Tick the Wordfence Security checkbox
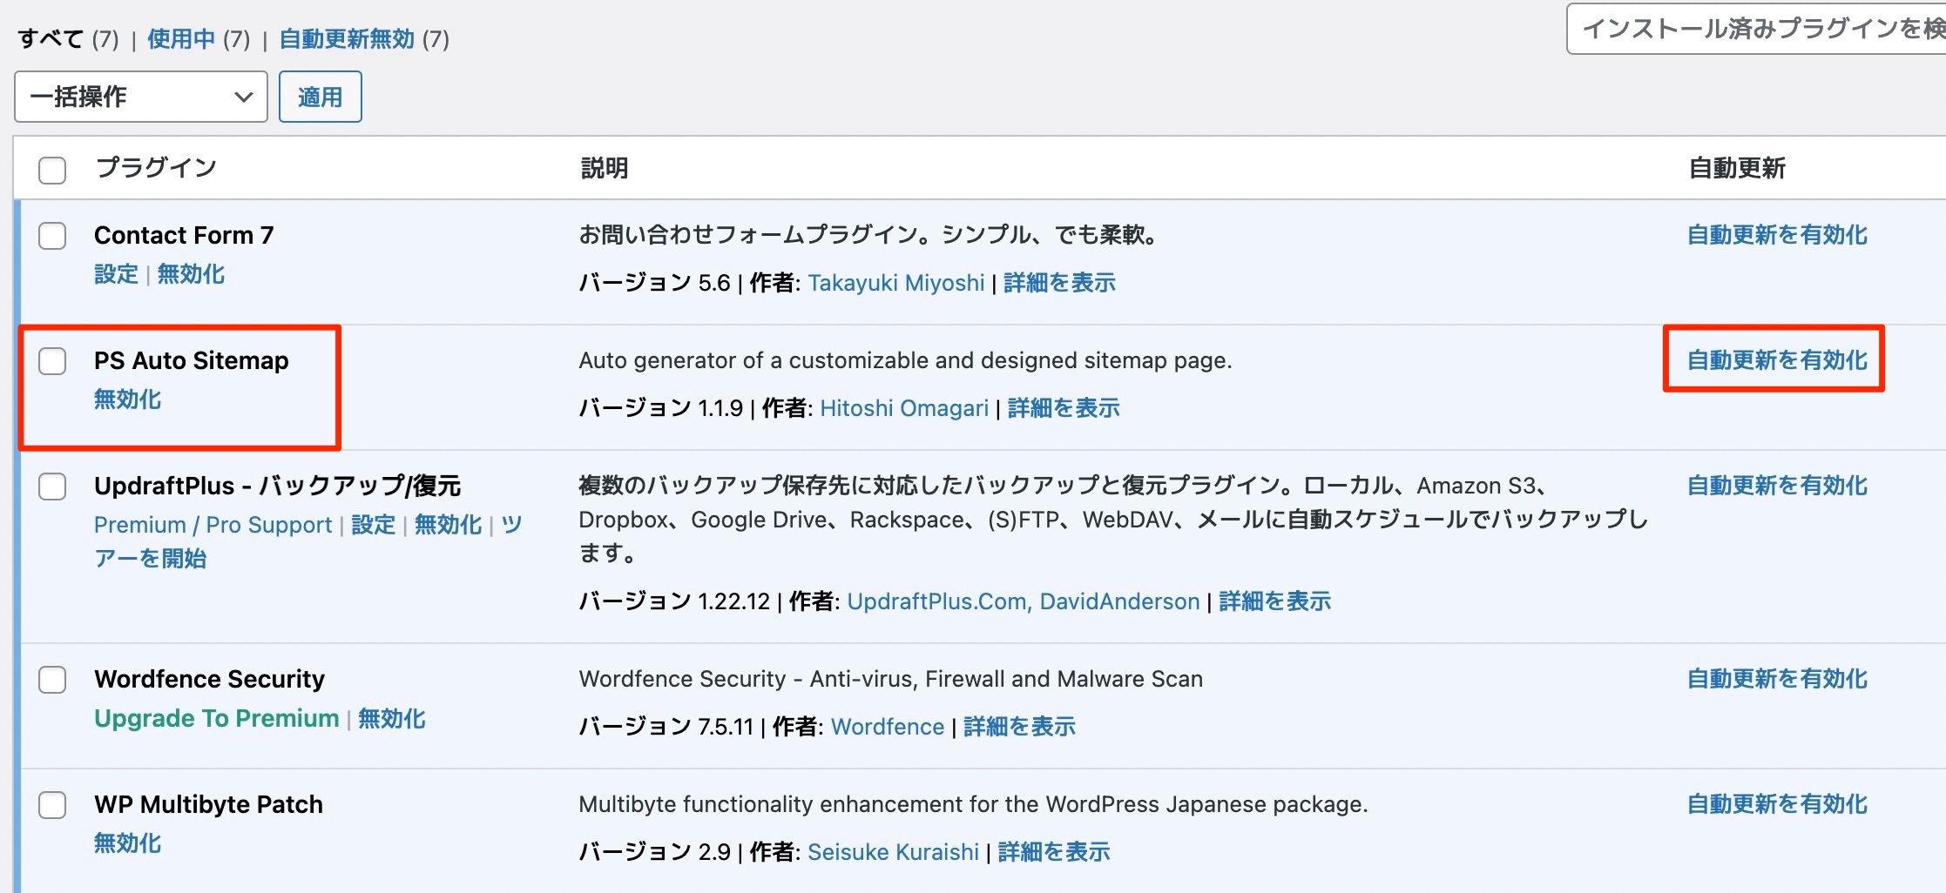Viewport: 1946px width, 893px height. click(x=52, y=680)
